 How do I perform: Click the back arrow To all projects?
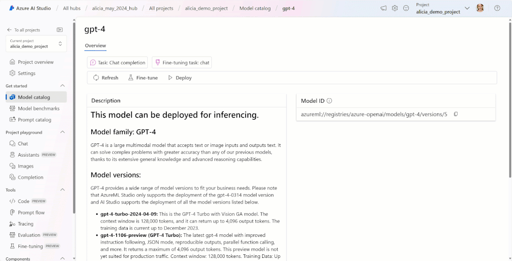tap(9, 30)
